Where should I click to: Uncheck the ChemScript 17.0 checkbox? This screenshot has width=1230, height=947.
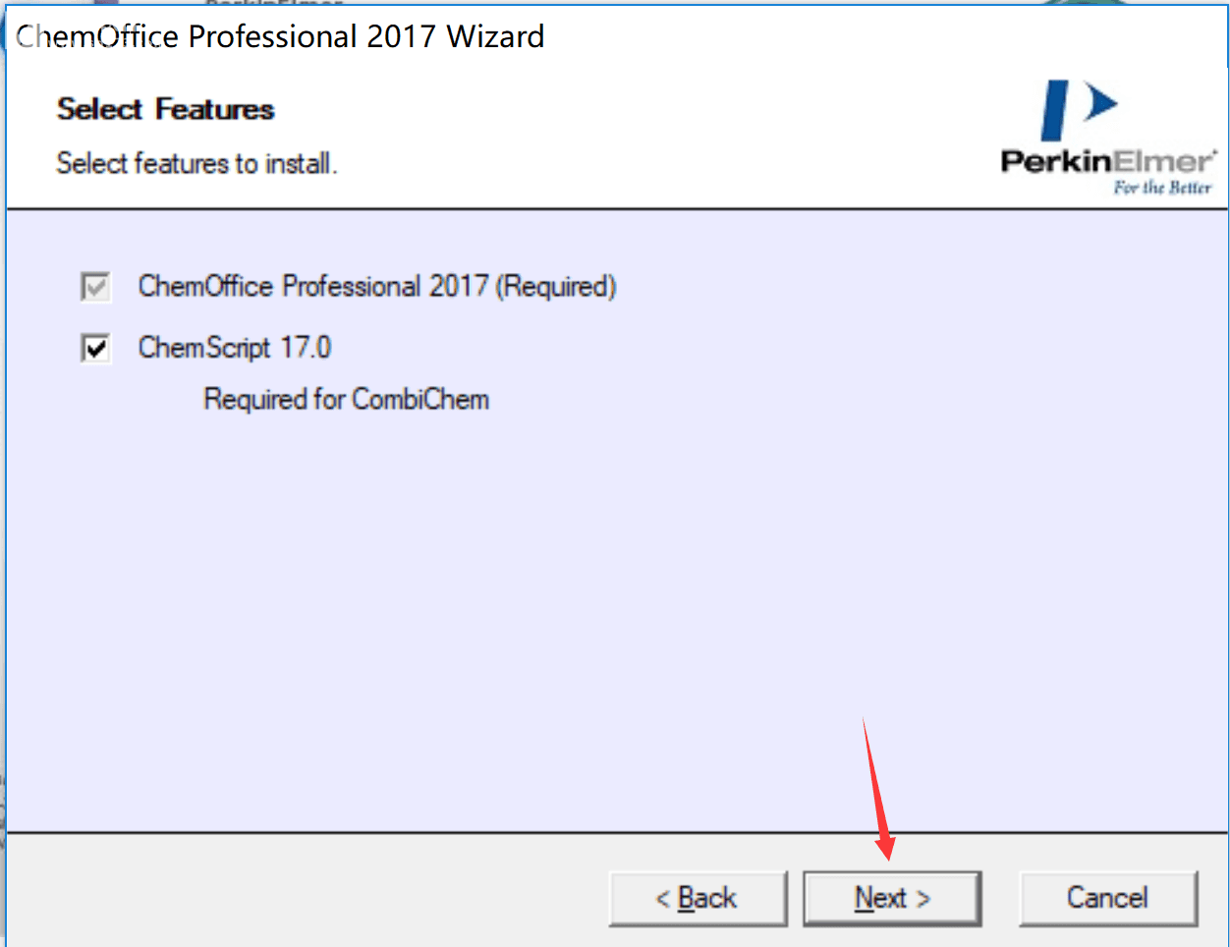[x=95, y=348]
